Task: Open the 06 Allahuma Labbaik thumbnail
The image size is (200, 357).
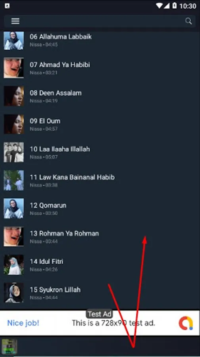Action: click(13, 40)
